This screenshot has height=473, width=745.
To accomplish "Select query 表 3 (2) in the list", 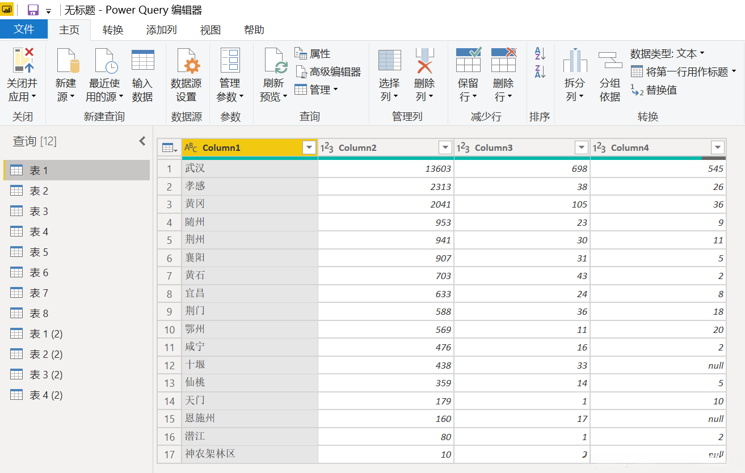I will 77,374.
